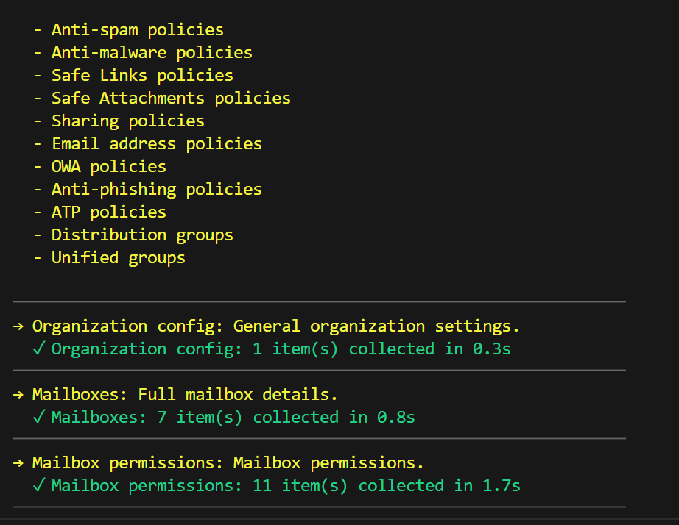Viewport: 679px width, 525px height.
Task: Click the arrow before Mailboxes heading
Action: coord(19,394)
